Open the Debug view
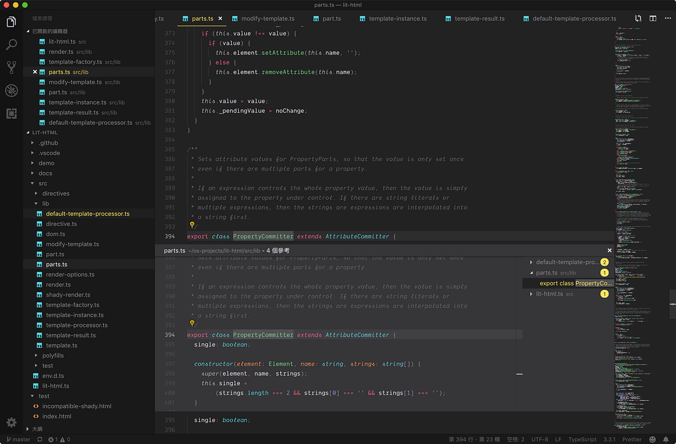The height and width of the screenshot is (444, 676). pos(11,90)
